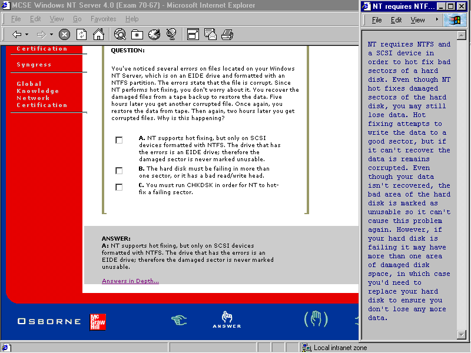Open the Forward button history dropdown
This screenshot has height=353, width=471.
[52, 35]
